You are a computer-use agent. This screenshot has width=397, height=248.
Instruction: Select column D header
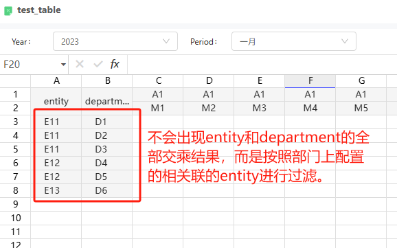click(209, 81)
